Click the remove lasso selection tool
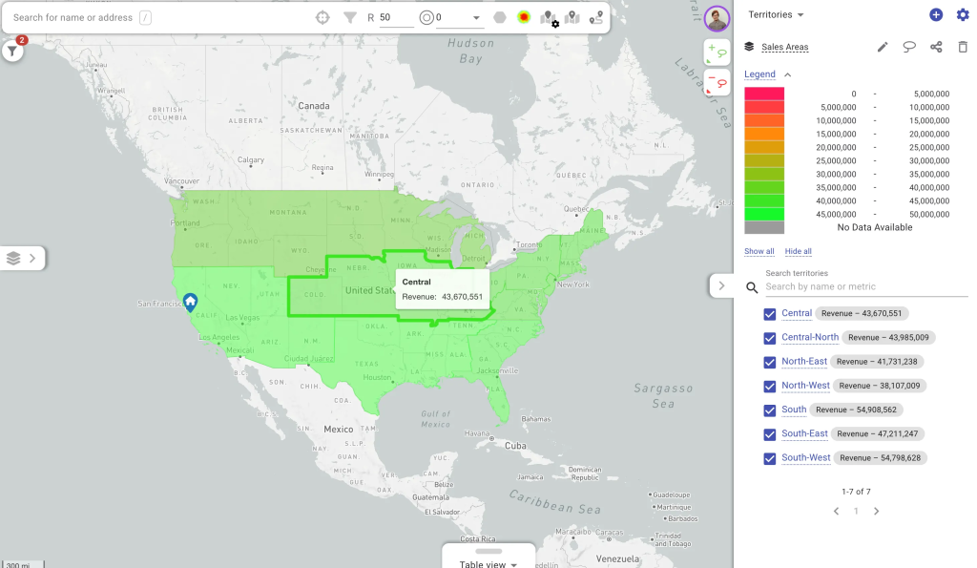Screen dimensions: 977x568 coord(717,82)
